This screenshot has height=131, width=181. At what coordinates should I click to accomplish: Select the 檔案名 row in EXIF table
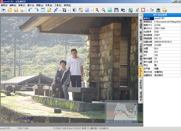click(x=162, y=18)
